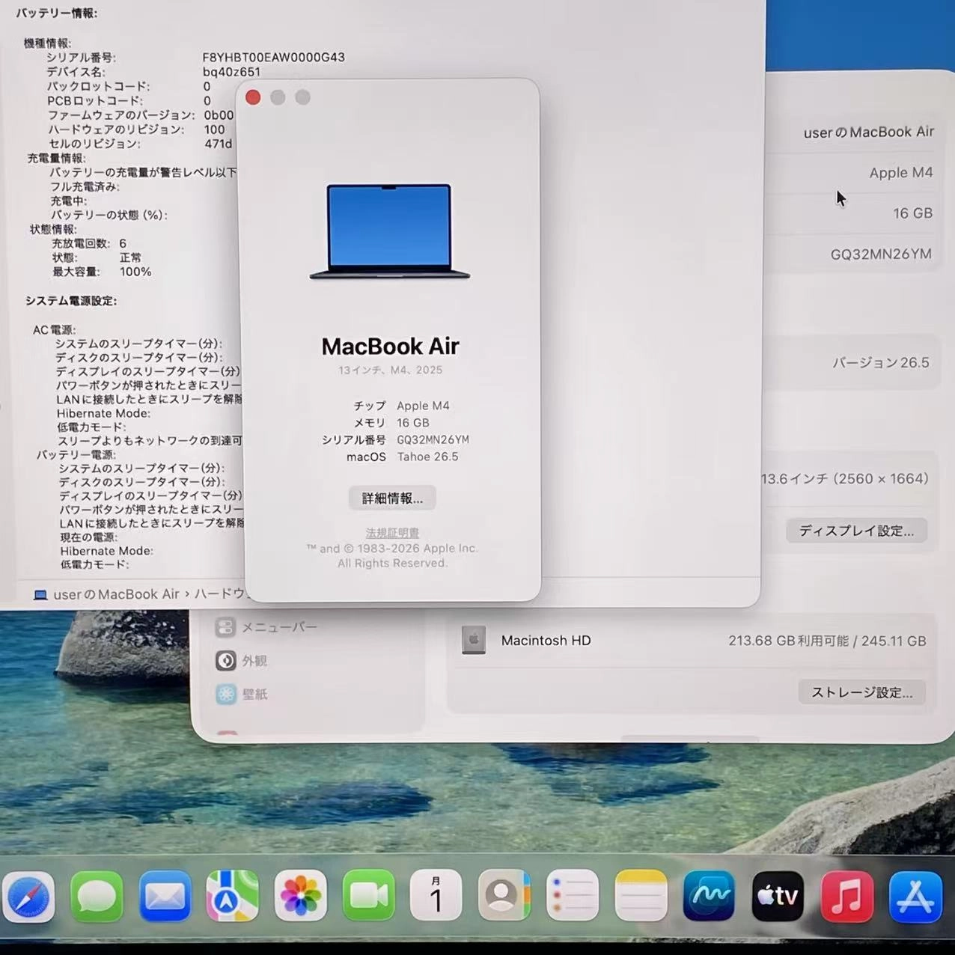
Task: Click the 13.6インチ (2560 × 1664) display text
Action: tap(844, 479)
